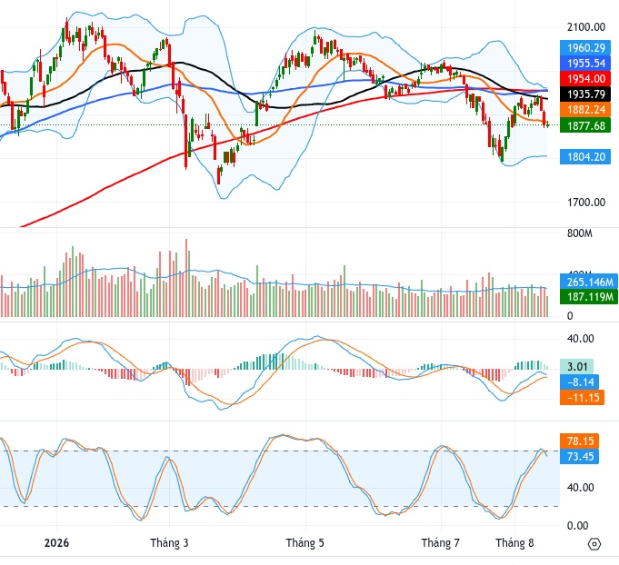Select the 2100.00 price axis tick

(586, 27)
